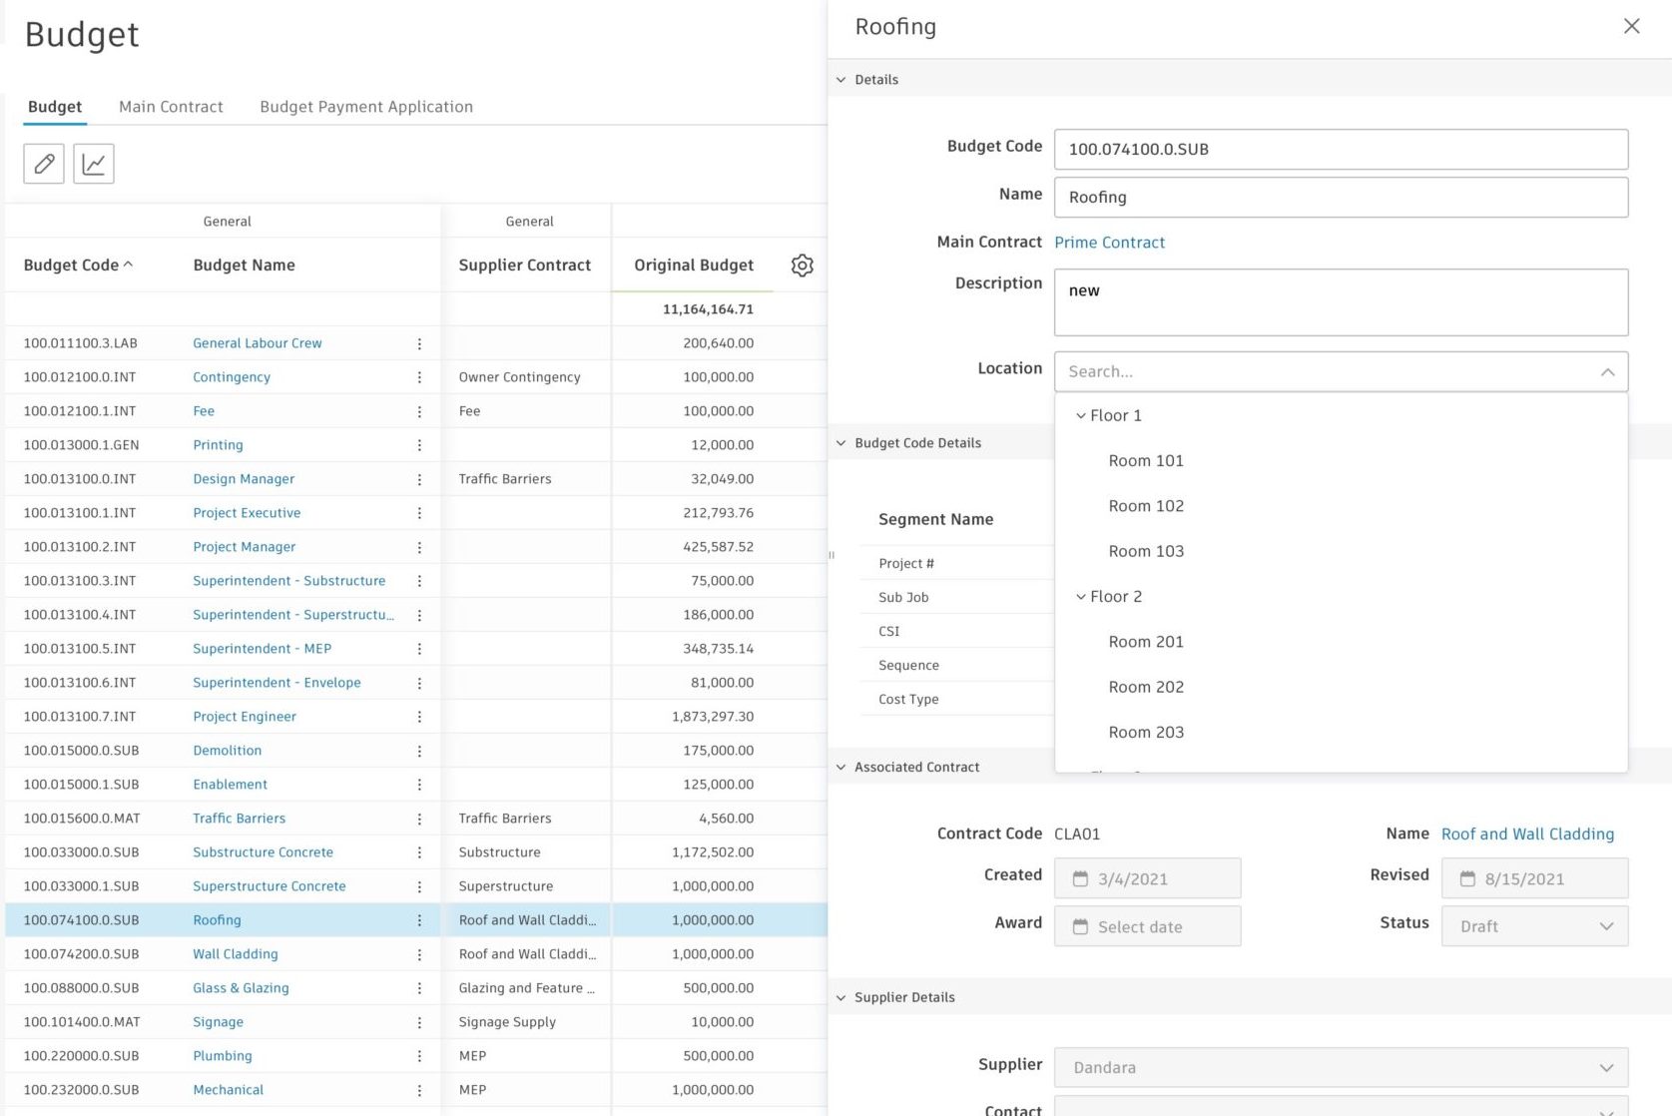Viewport: 1672px width, 1116px height.
Task: Click the Budget Code input field
Action: pos(1342,149)
